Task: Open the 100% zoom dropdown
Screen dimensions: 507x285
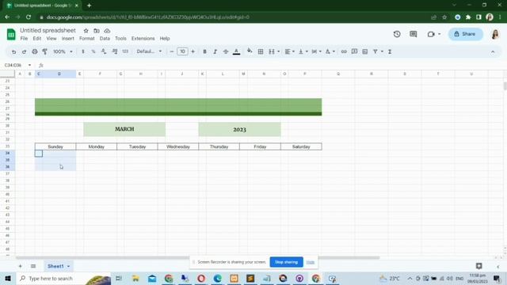Action: coord(63,51)
